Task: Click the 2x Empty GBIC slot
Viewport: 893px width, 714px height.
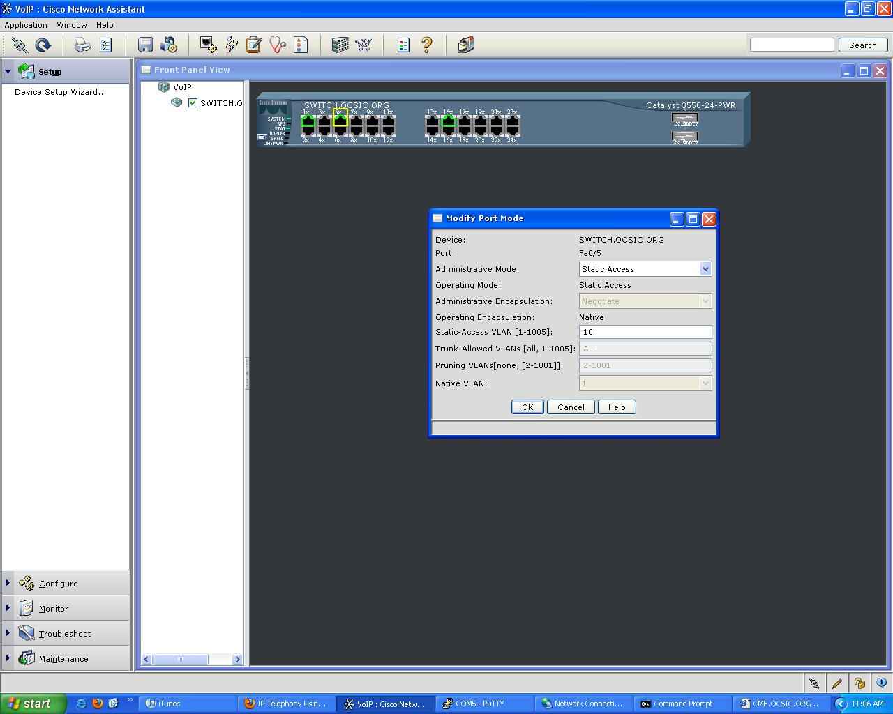Action: 685,138
